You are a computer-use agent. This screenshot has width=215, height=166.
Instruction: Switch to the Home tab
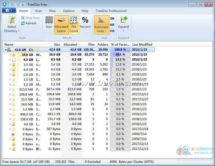[x=24, y=11]
